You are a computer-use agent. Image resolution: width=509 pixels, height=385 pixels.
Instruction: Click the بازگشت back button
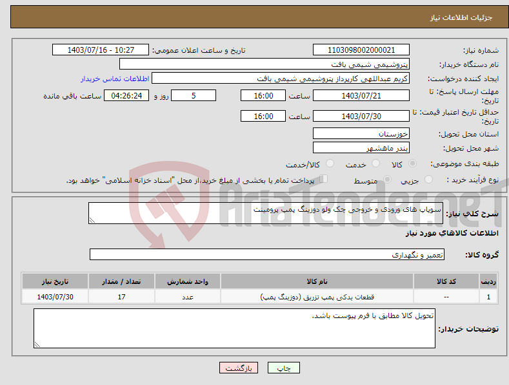(x=239, y=368)
